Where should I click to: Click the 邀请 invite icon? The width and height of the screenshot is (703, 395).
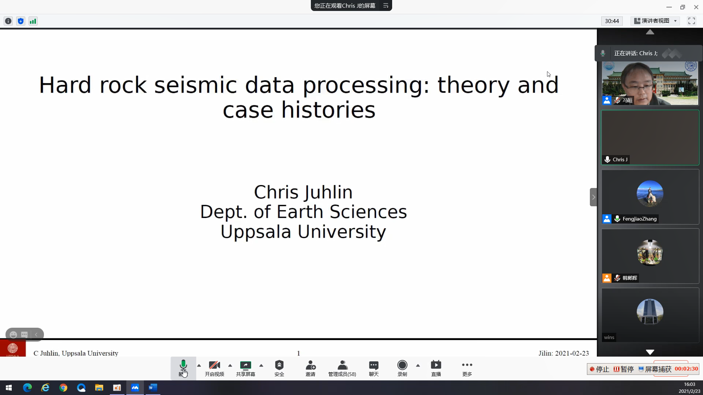pyautogui.click(x=310, y=368)
